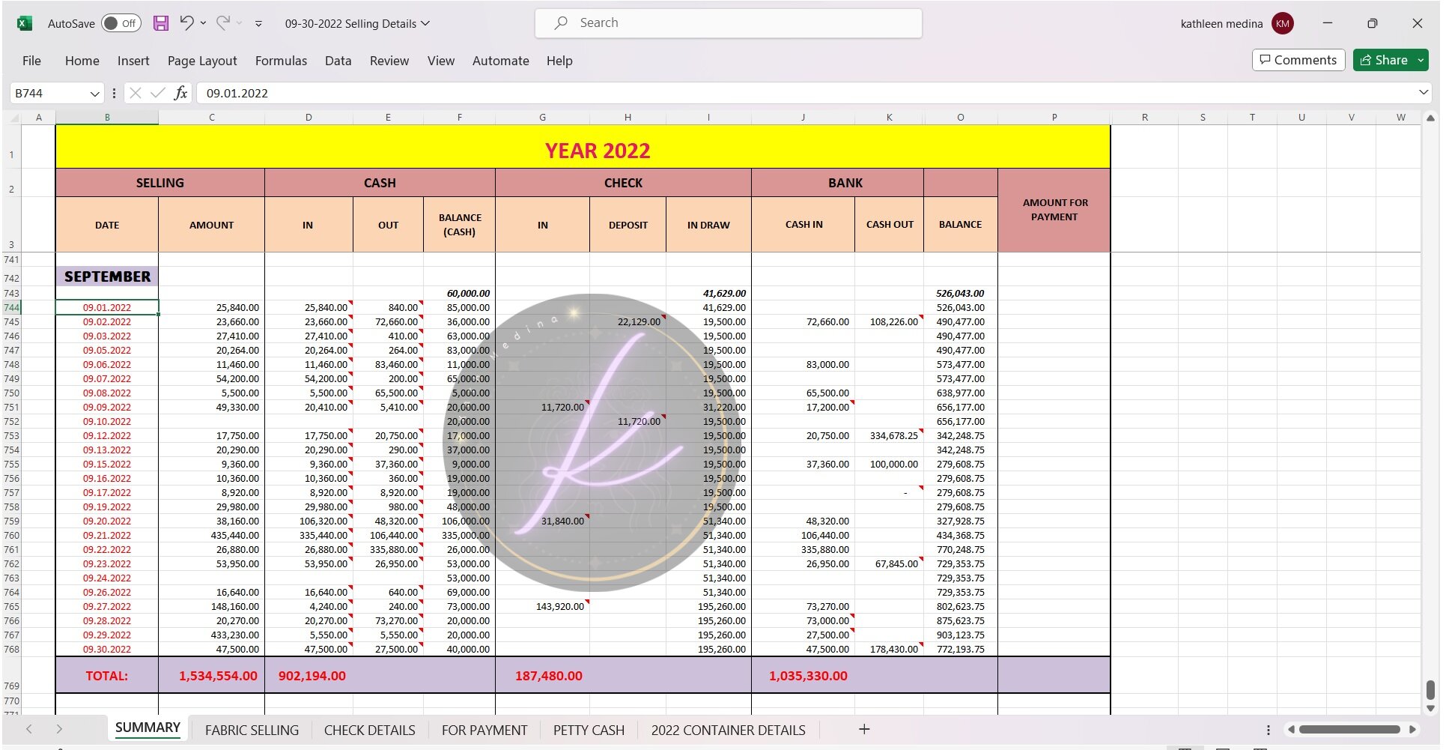This screenshot has width=1446, height=750.
Task: Cancel the formula bar entry
Action: point(136,93)
